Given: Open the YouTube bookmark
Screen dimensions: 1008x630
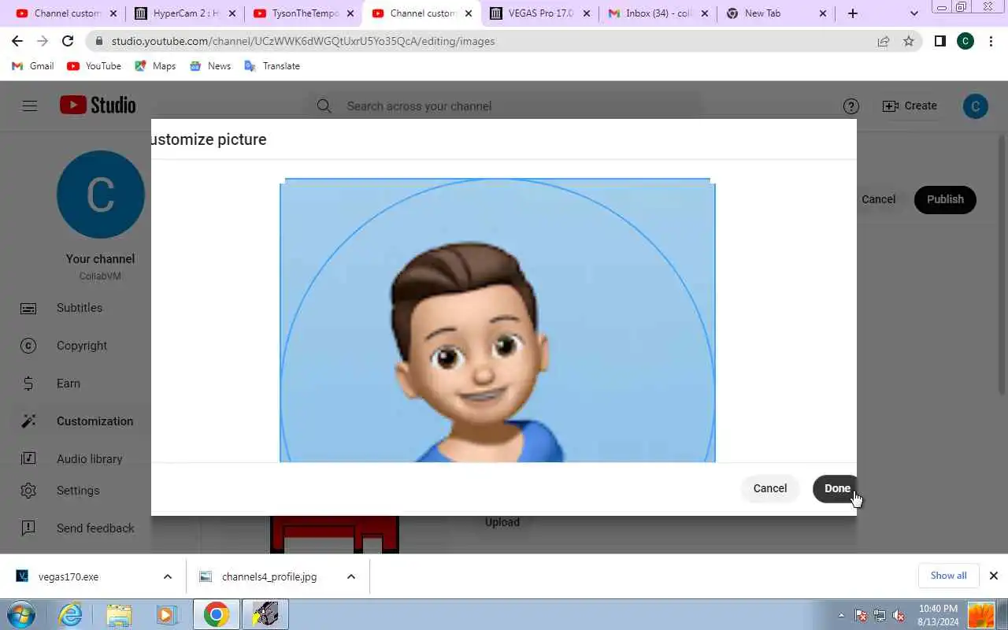Looking at the screenshot, I should tap(94, 66).
